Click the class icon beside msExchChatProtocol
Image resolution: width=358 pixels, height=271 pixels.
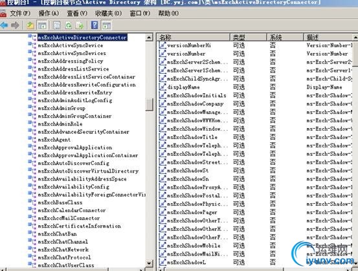(x=32, y=257)
